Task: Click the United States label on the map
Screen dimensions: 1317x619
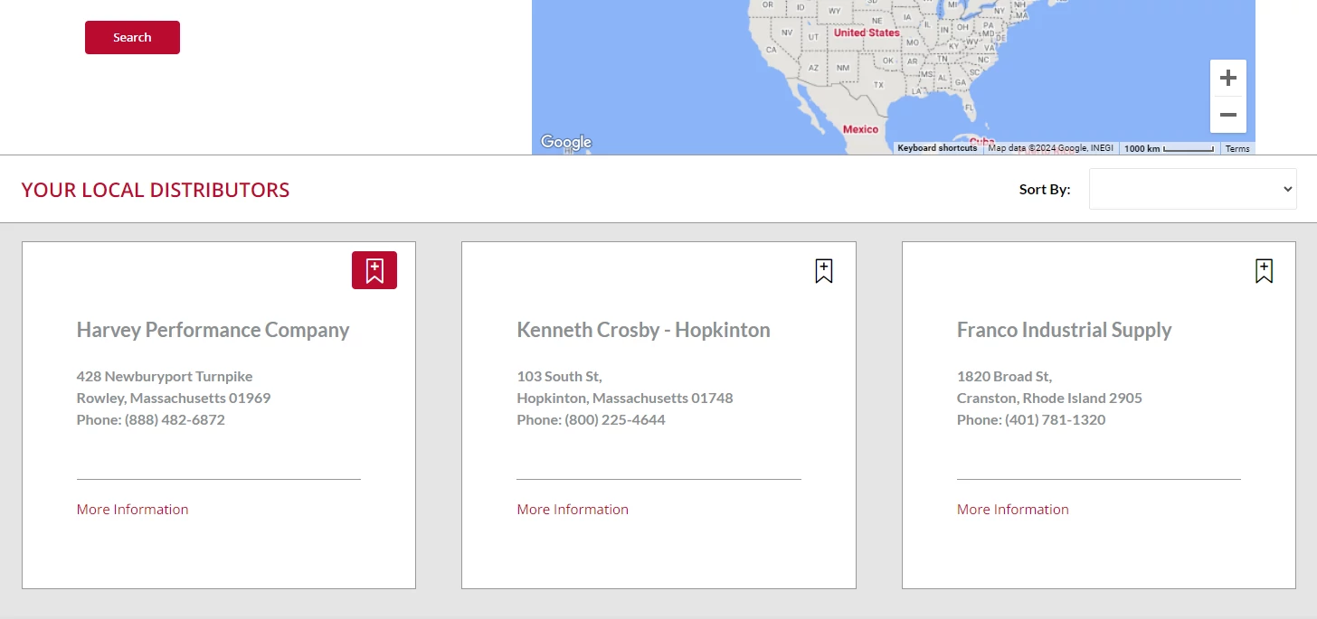Action: tap(866, 33)
